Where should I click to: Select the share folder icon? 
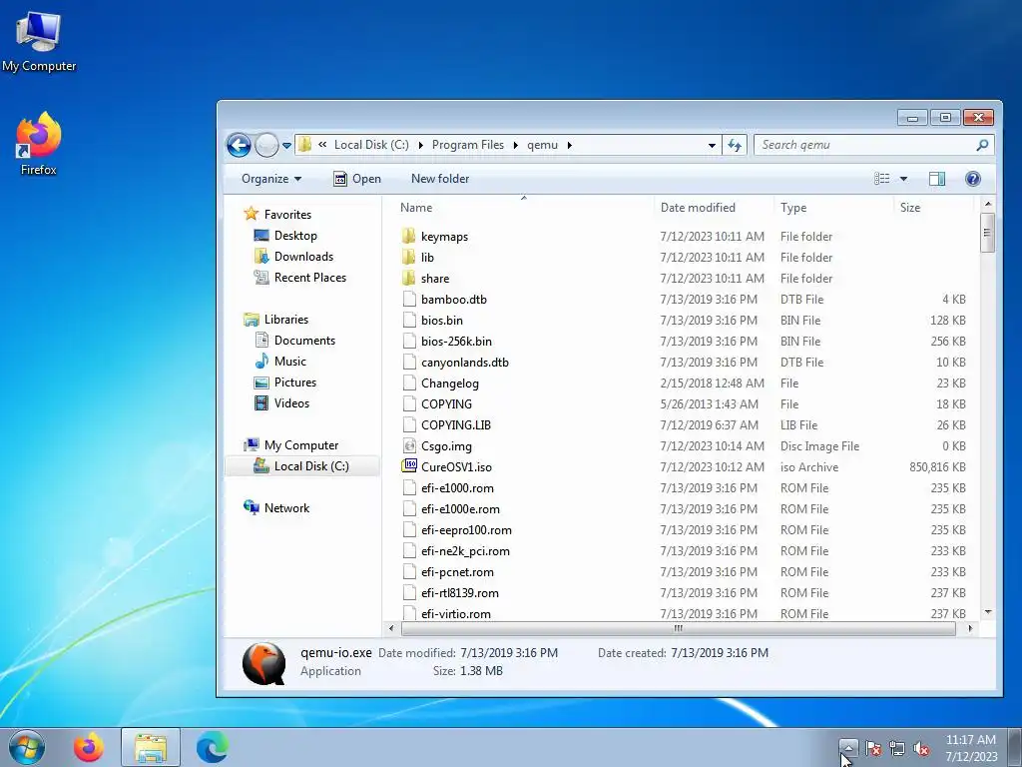point(408,278)
